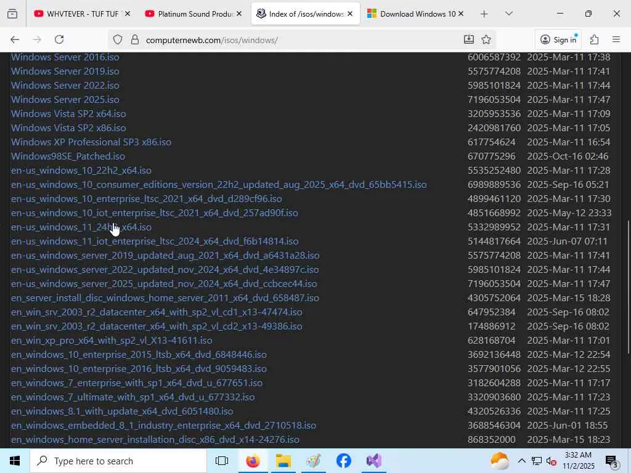Image resolution: width=631 pixels, height=473 pixels.
Task: Reload the current page
Action: [59, 39]
